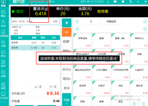Click the 结账 checkout button

click(67, 100)
